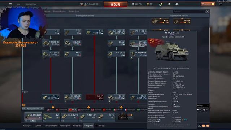The image size is (231, 130).
Task: Select premium T-III tank card
Action: point(160,21)
